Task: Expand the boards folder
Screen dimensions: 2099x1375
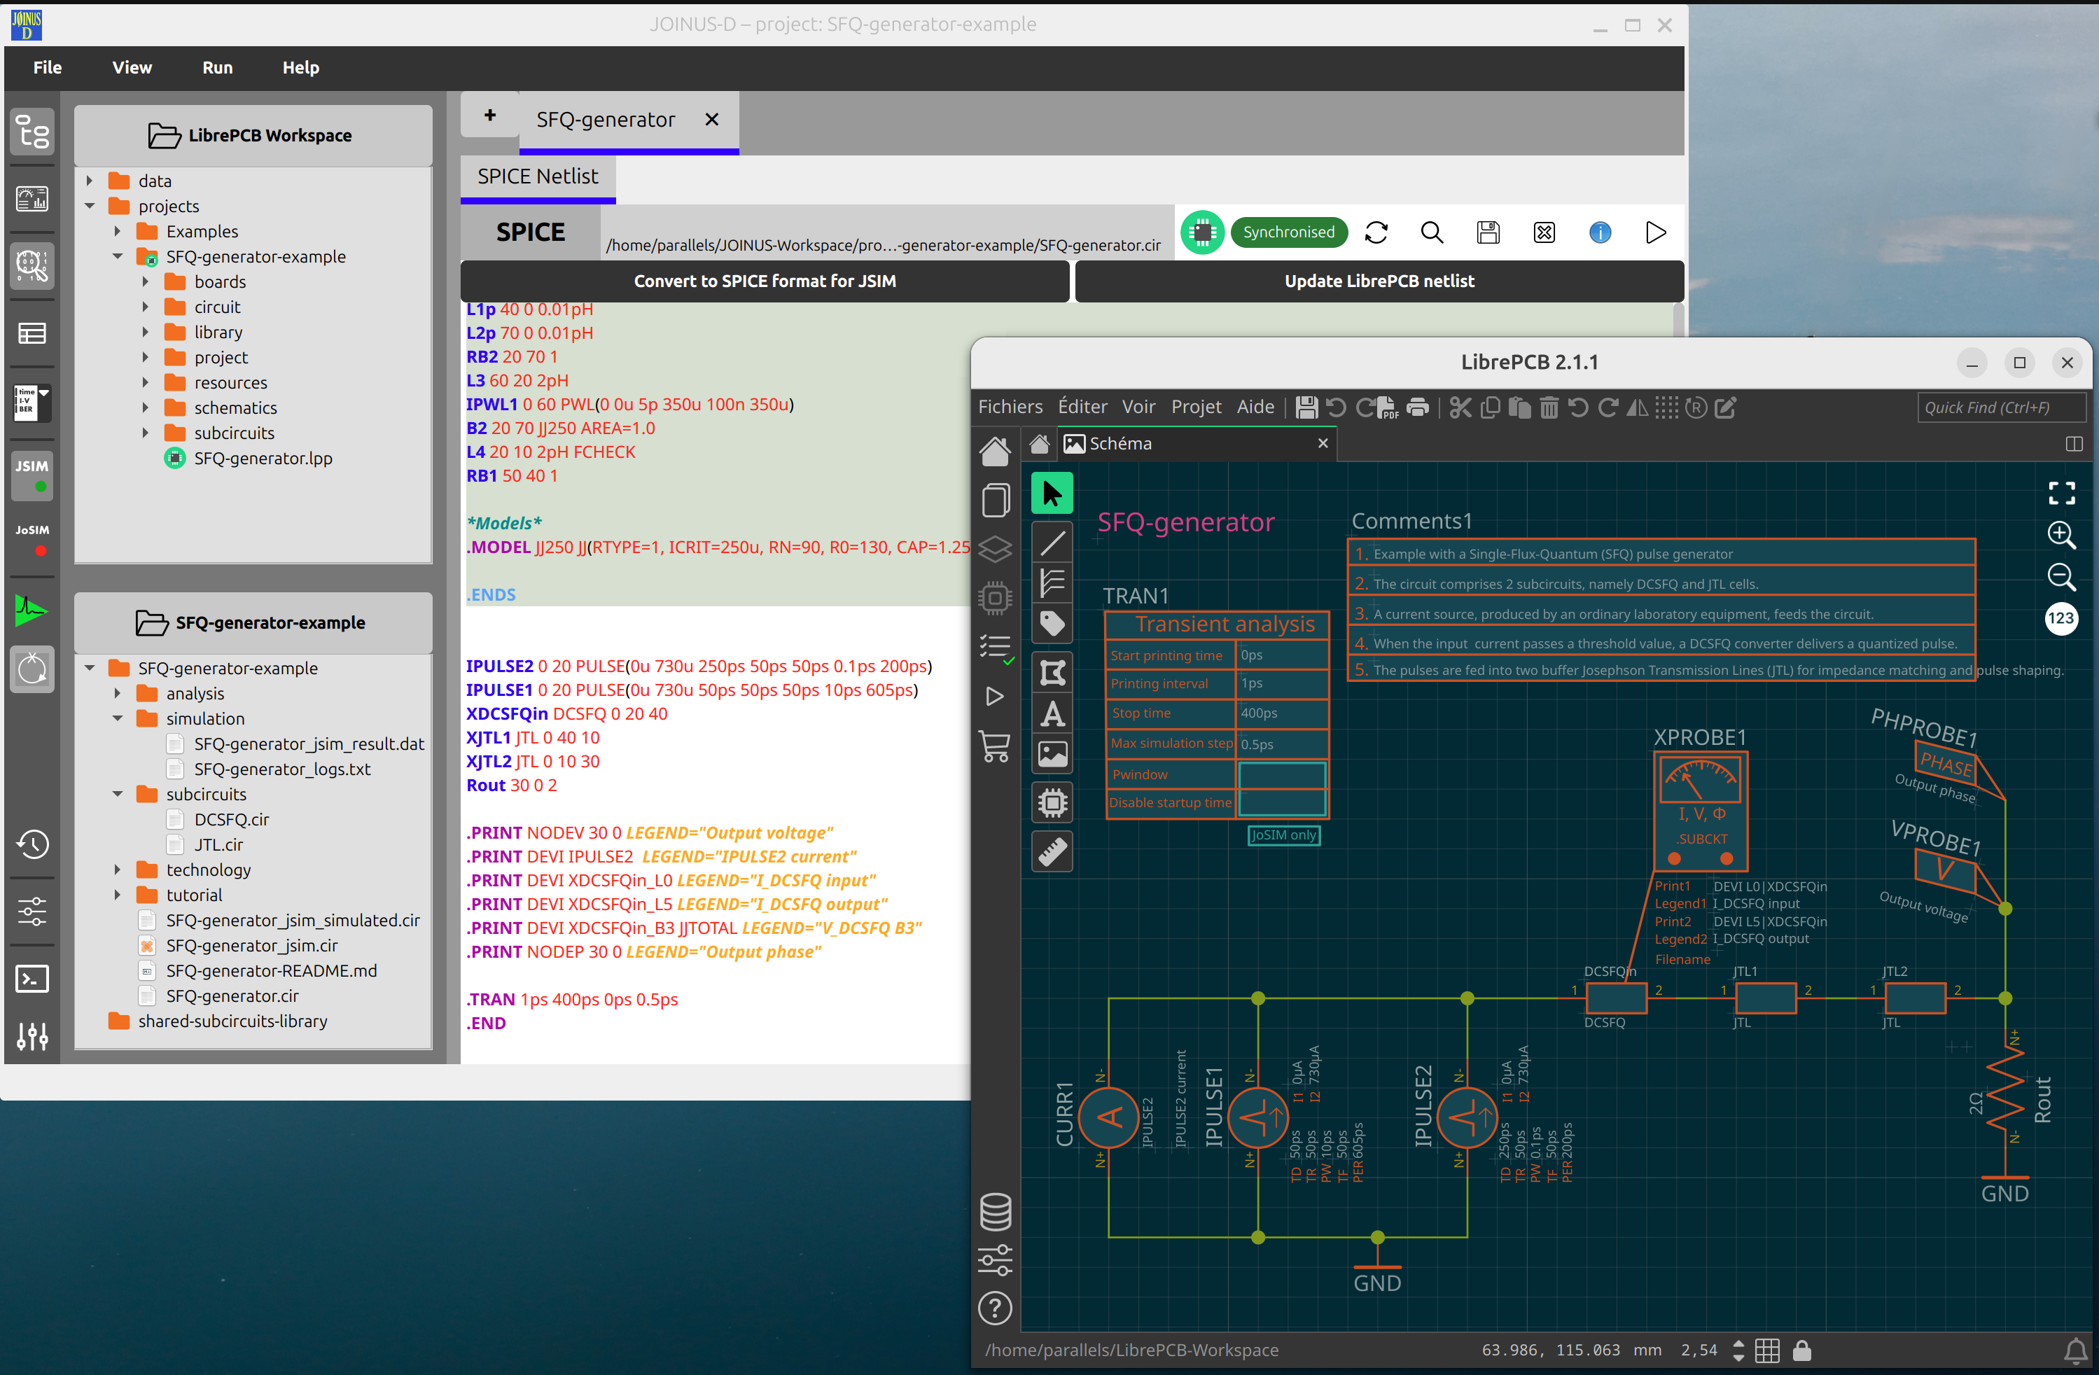Action: point(146,281)
